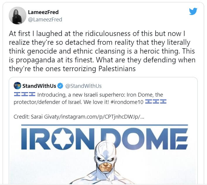The image size is (207, 185).
Task: Open the #irondome10 hashtag
Action: (127, 102)
